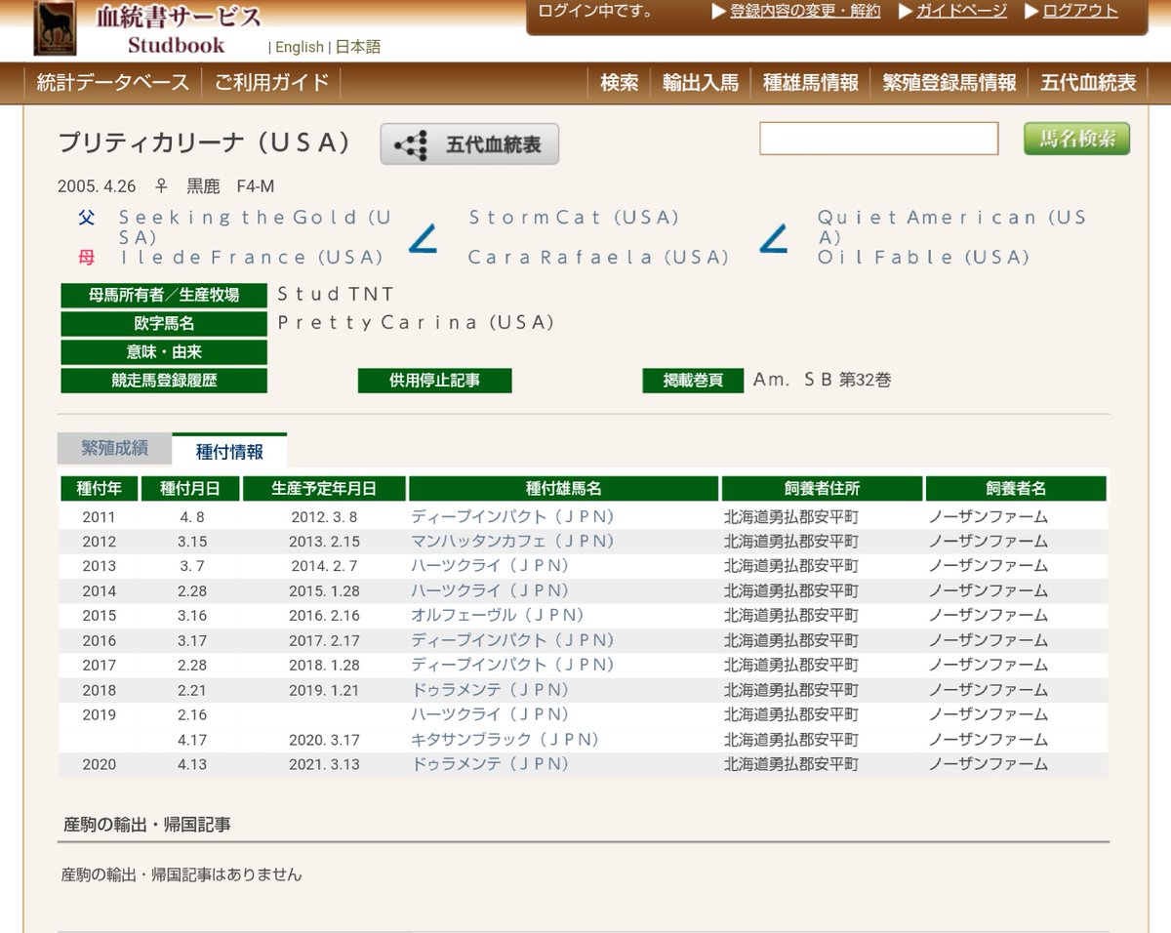Open 2017 stallion ディープインパクト link
Screen dimensions: 1171x933
tap(512, 665)
